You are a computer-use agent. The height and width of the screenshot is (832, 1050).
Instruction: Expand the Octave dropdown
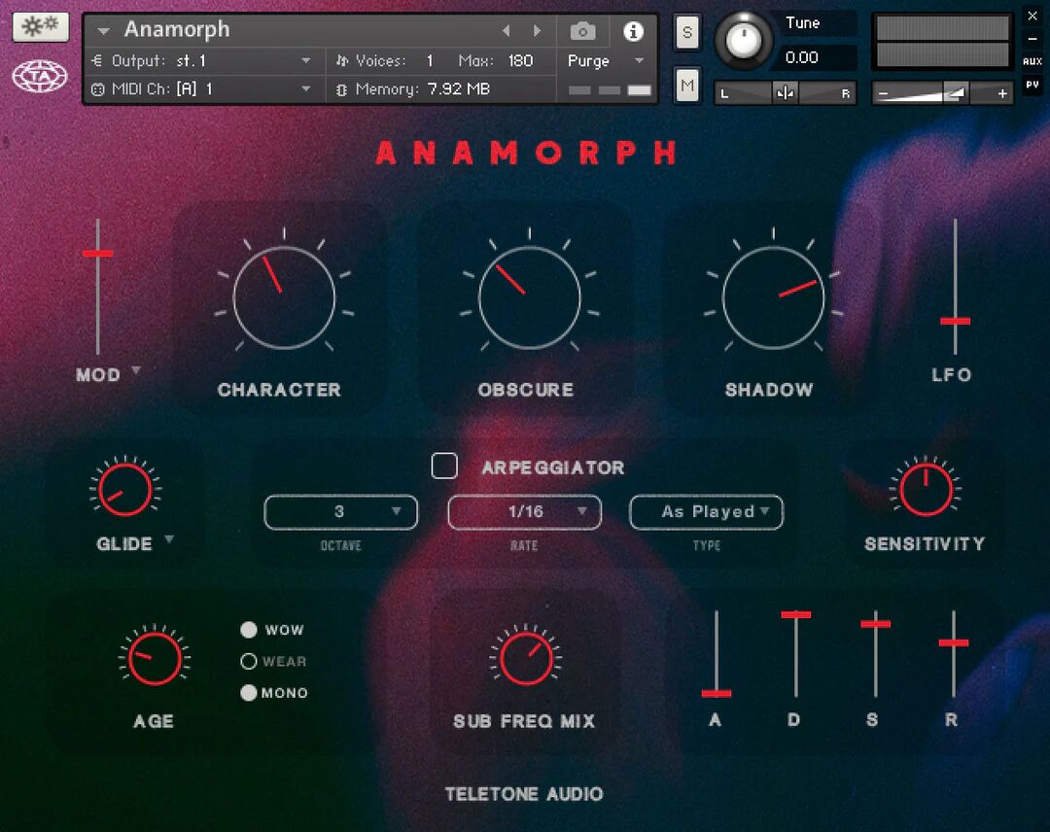[x=340, y=512]
